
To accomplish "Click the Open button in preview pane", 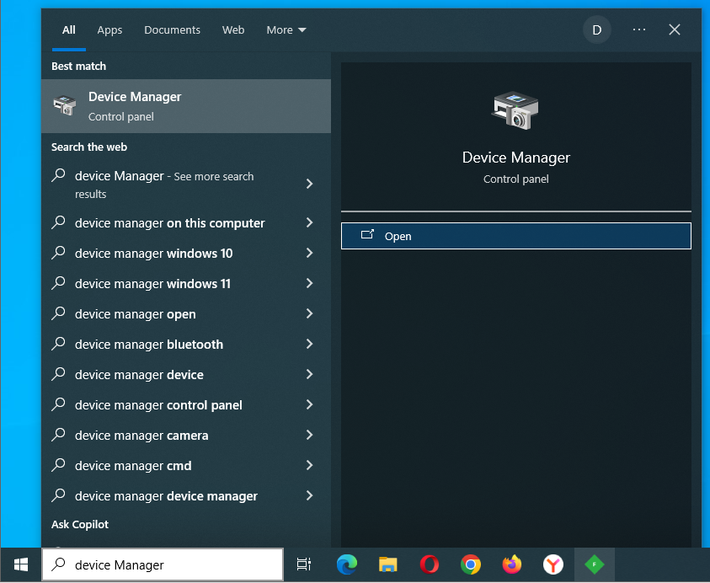I will [515, 236].
